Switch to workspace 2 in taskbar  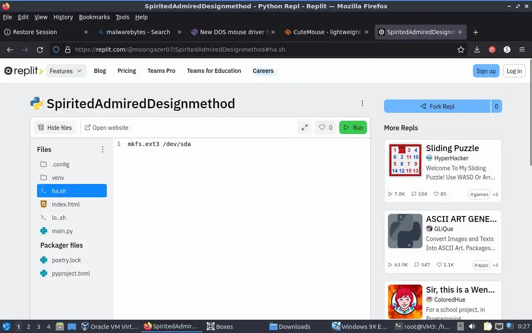29,327
